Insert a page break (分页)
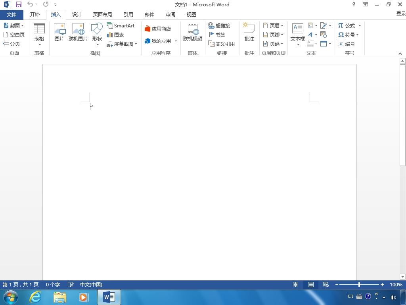 point(11,44)
